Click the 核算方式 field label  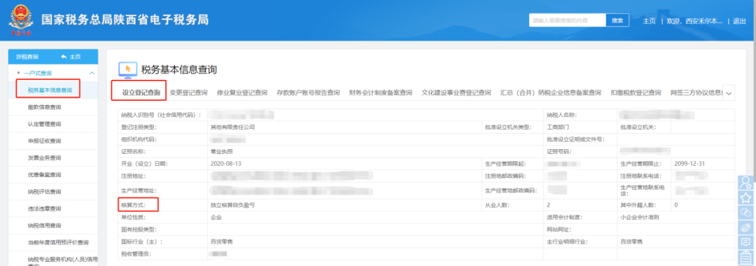133,205
